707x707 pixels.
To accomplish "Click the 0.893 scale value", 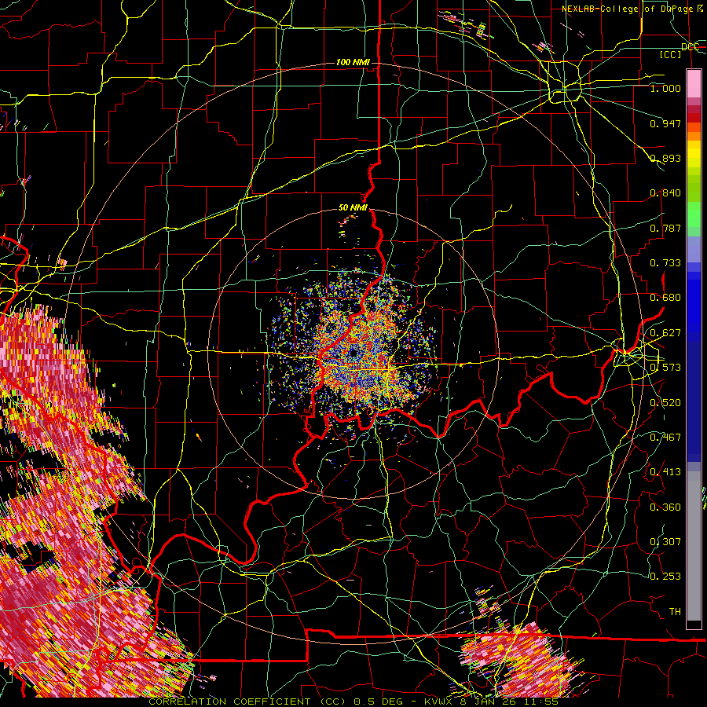I will [x=665, y=158].
